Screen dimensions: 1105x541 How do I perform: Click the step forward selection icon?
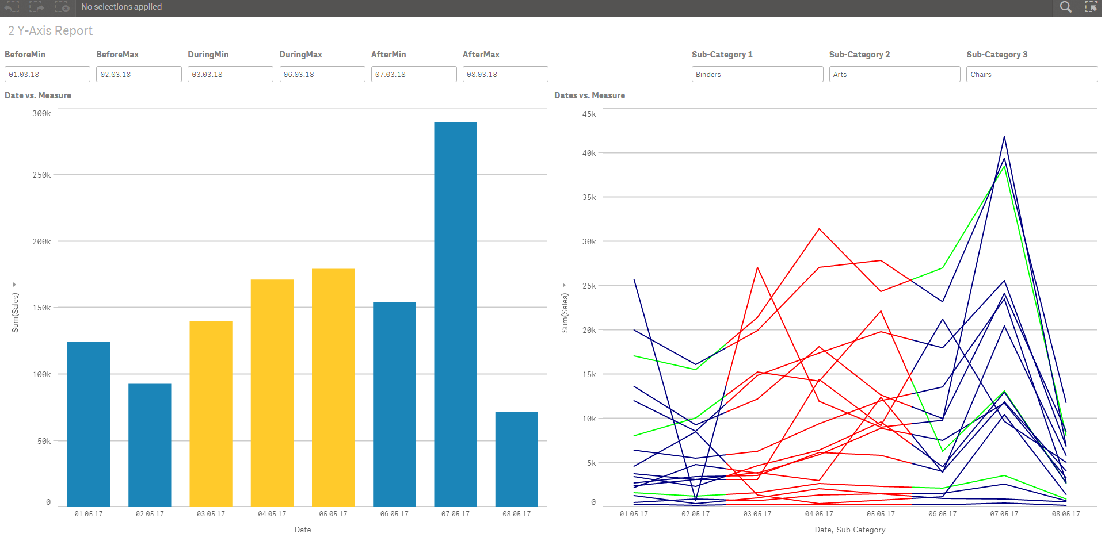tap(37, 7)
